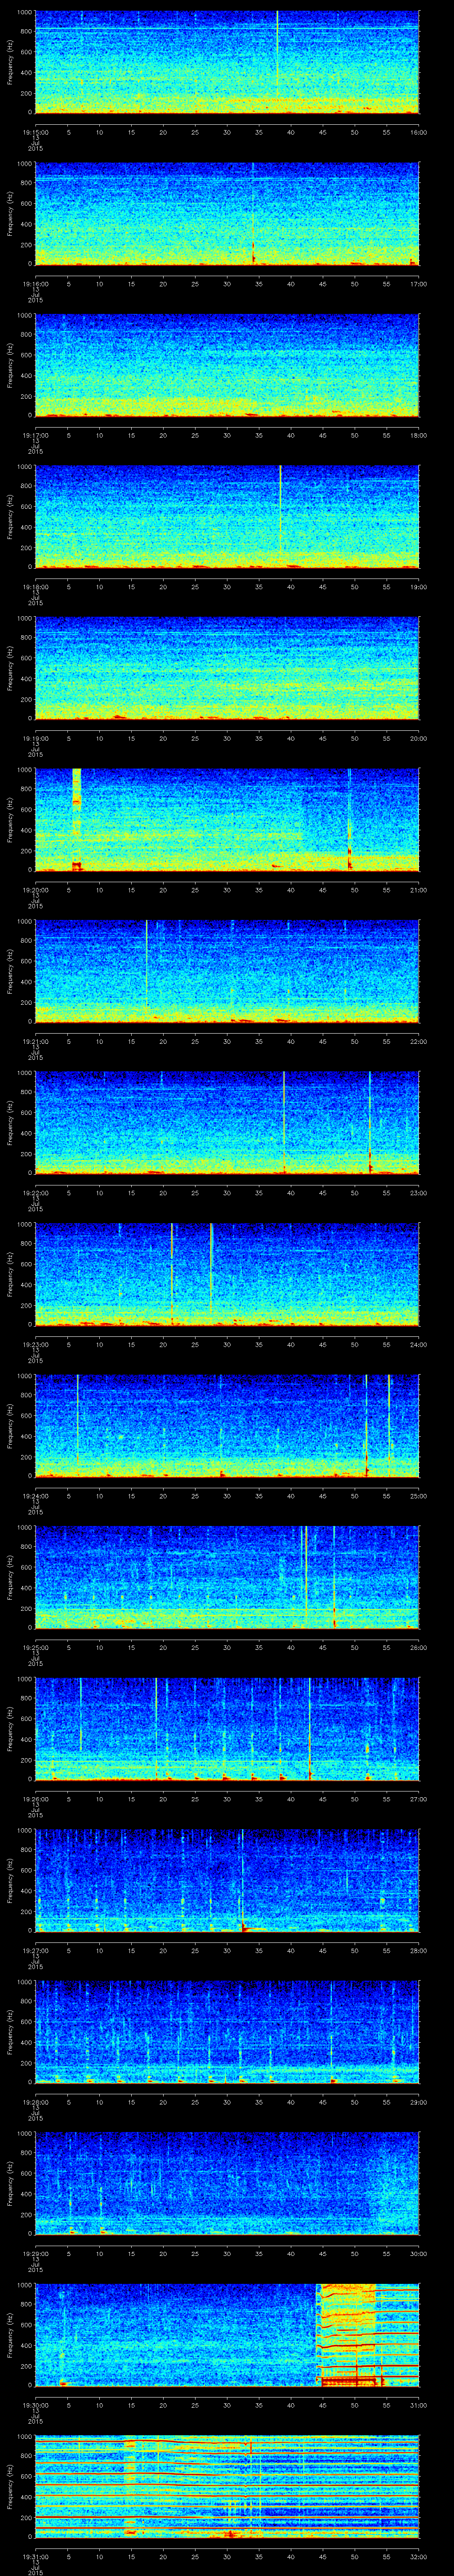
Task: Select the spectrogram panel starting at 19:17:00
Action: pos(227,365)
